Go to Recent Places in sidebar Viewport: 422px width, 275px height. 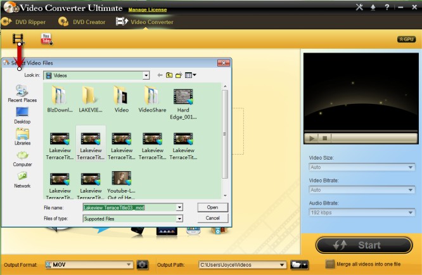(22, 94)
